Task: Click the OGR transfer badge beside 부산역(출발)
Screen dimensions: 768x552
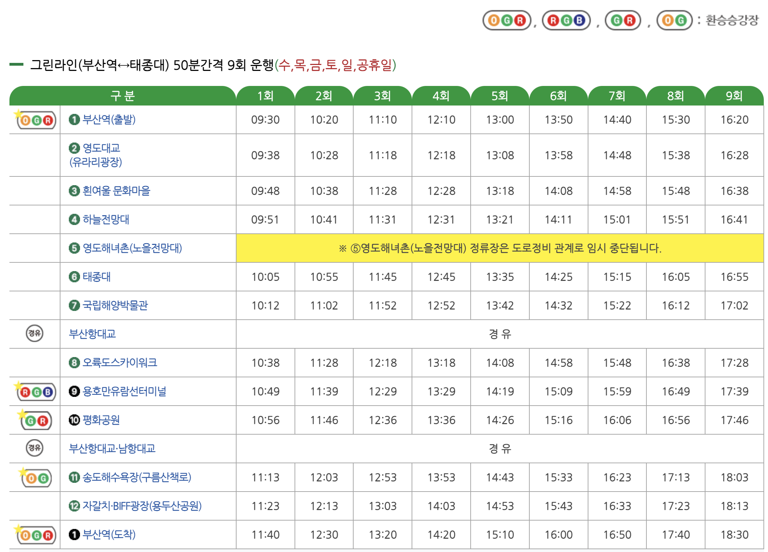Action: (36, 120)
